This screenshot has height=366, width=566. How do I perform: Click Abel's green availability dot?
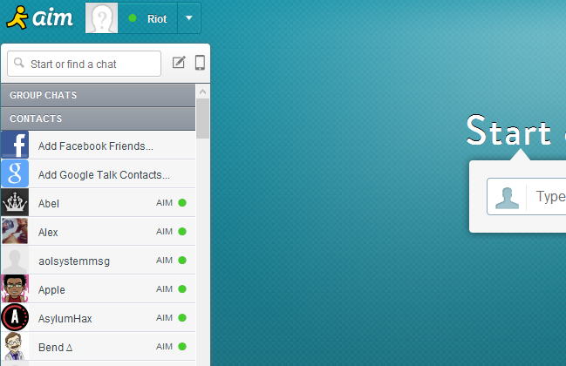(x=182, y=203)
